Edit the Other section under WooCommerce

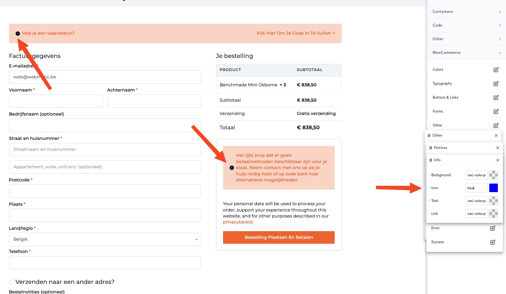(496, 125)
